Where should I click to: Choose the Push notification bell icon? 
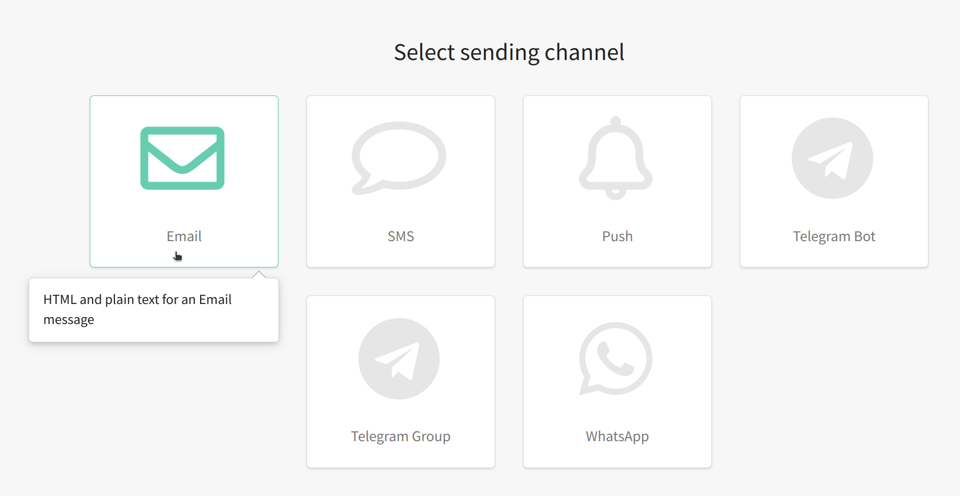coord(616,158)
